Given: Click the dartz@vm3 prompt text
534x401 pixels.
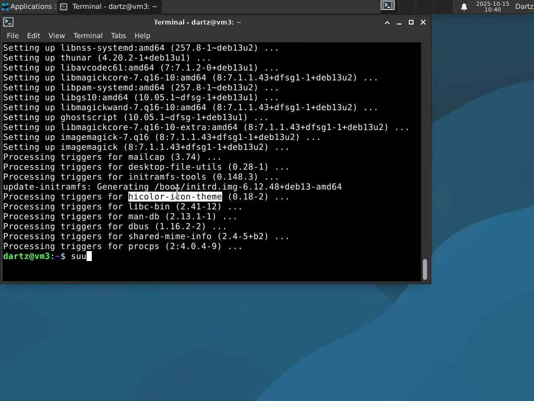Looking at the screenshot, I should pyautogui.click(x=27, y=256).
